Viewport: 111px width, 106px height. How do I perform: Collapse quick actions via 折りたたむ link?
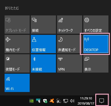point(12,8)
